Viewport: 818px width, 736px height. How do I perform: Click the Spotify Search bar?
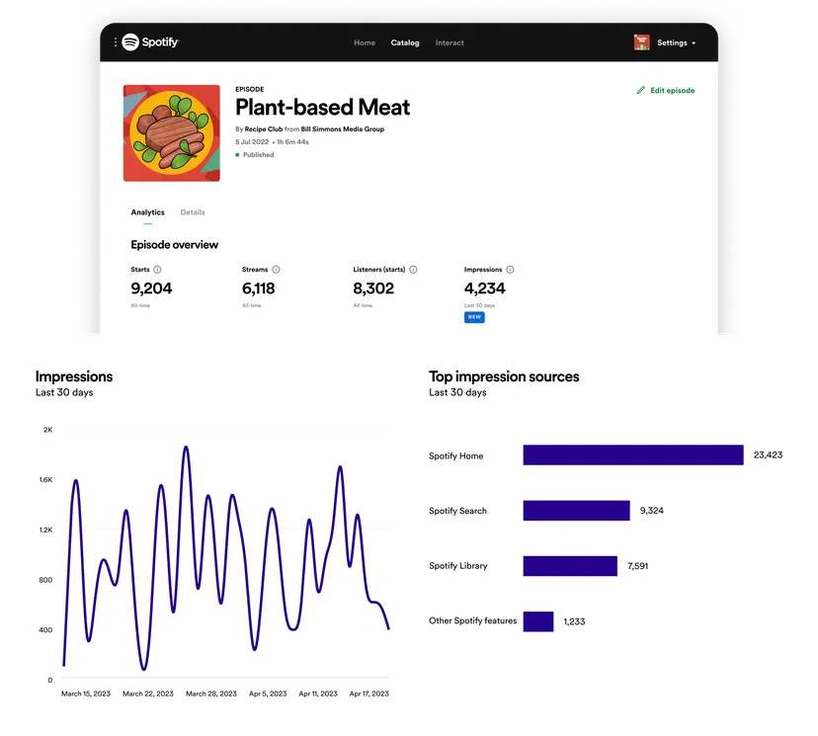pyautogui.click(x=577, y=511)
